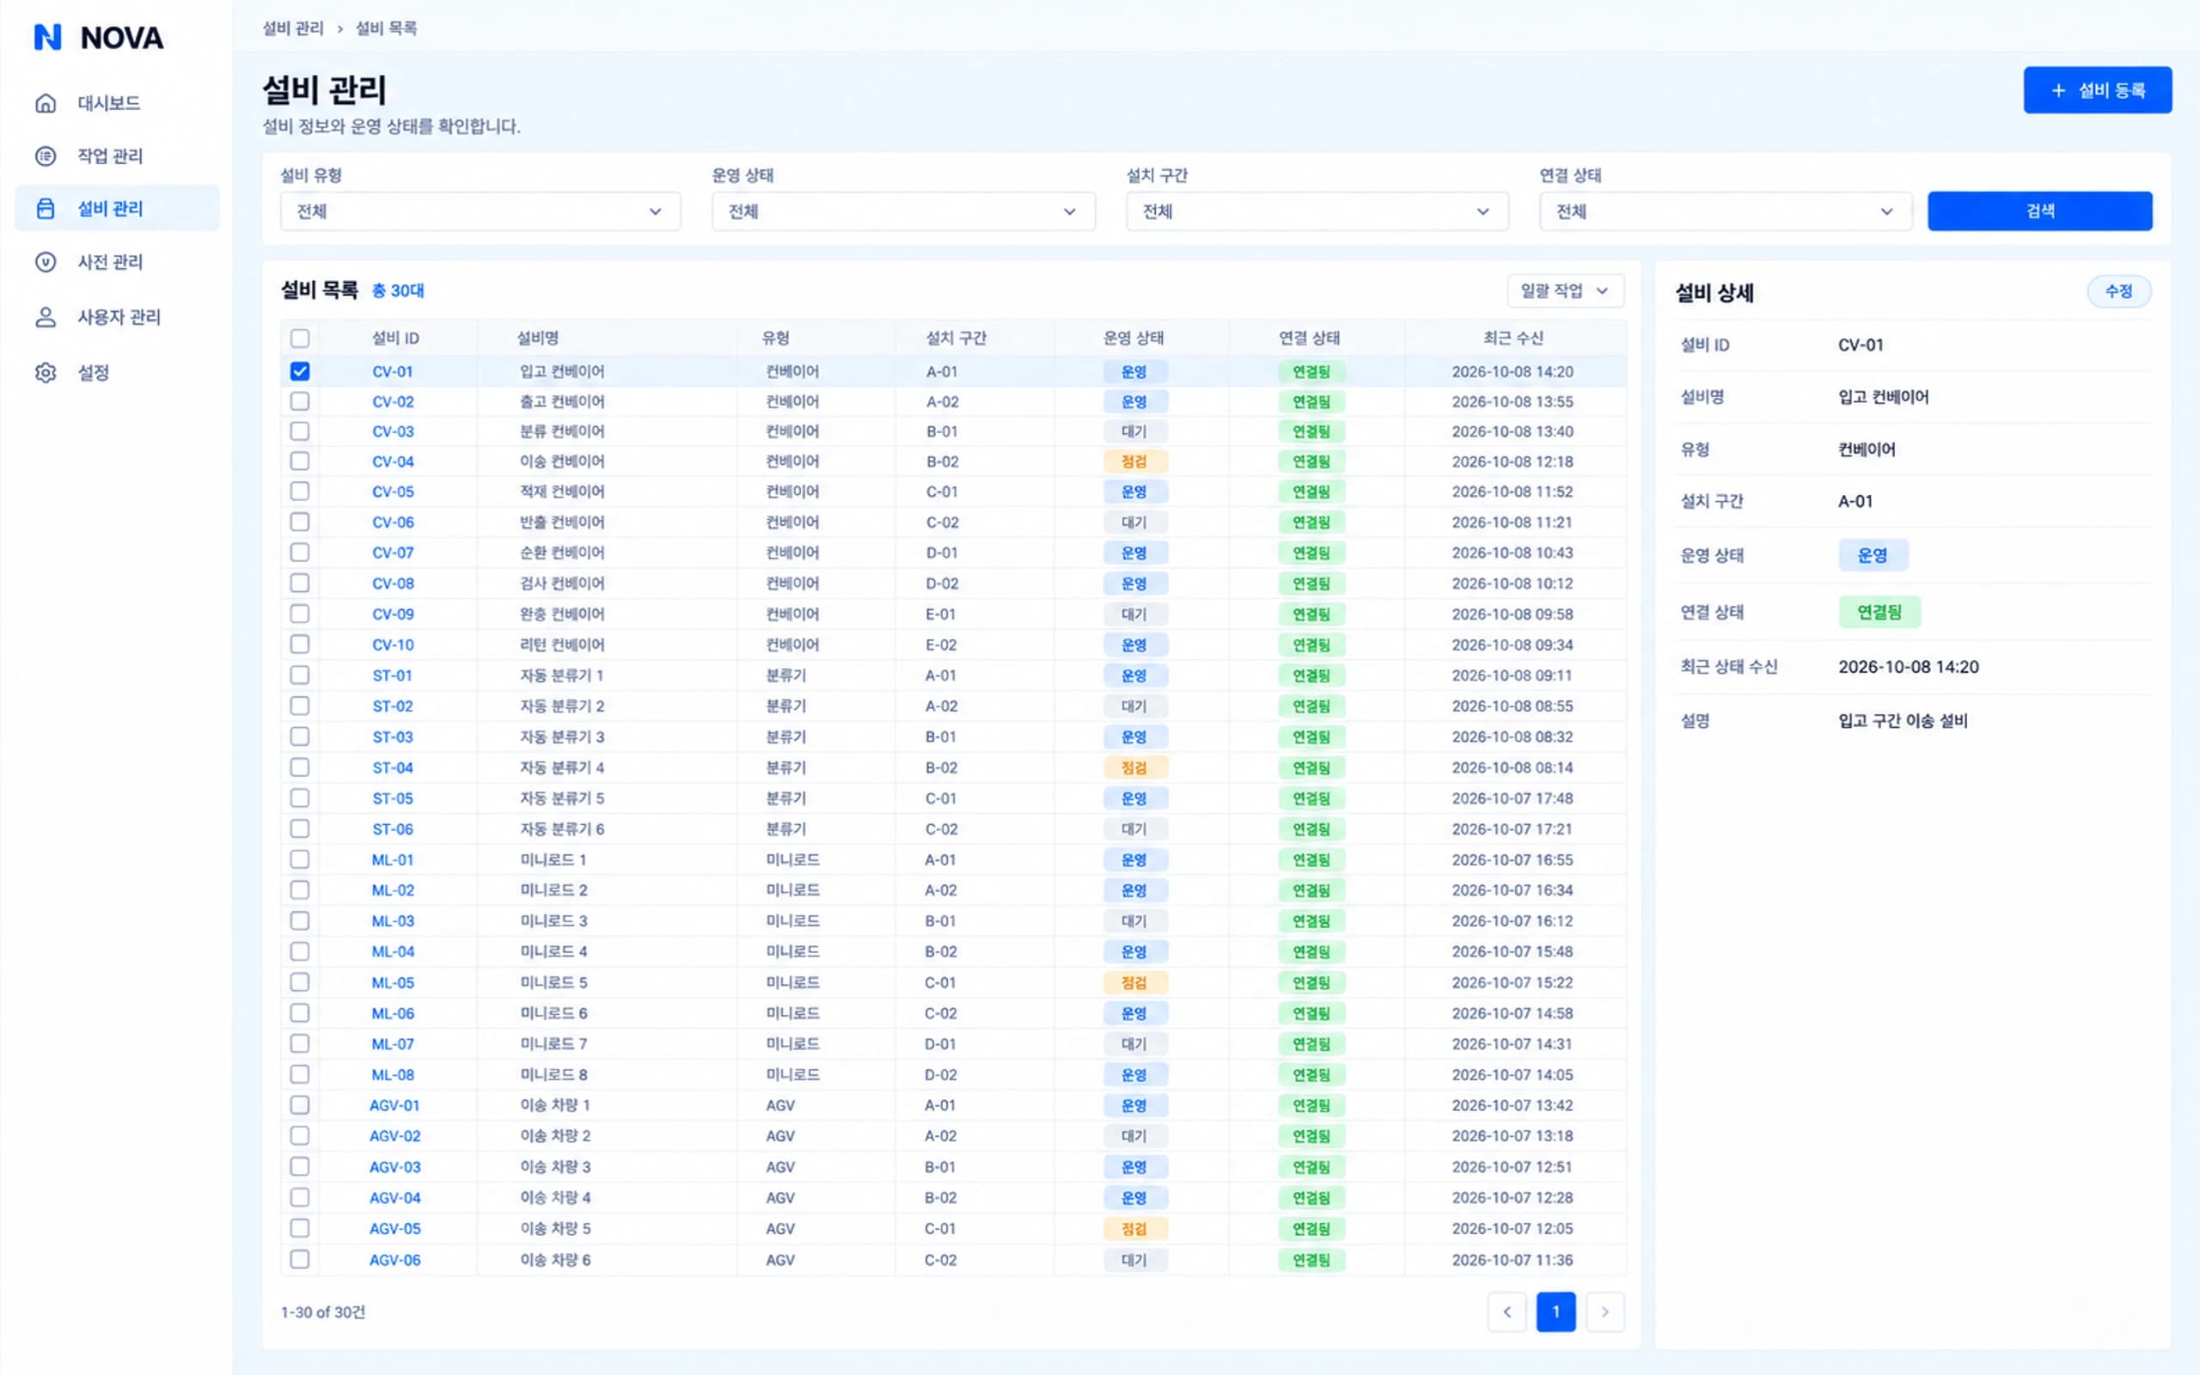2200x1375 pixels.
Task: Click the 수정 button in 설비 상세
Action: click(2118, 291)
